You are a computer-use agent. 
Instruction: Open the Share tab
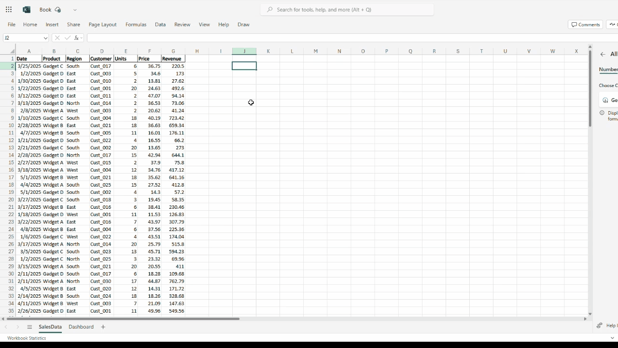click(x=73, y=25)
